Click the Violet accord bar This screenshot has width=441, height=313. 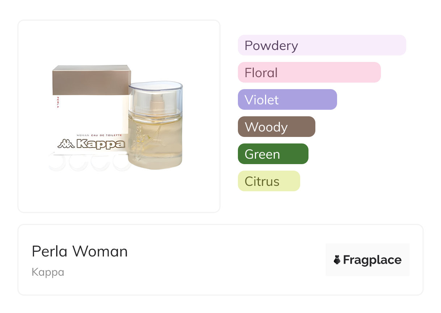[x=287, y=100]
